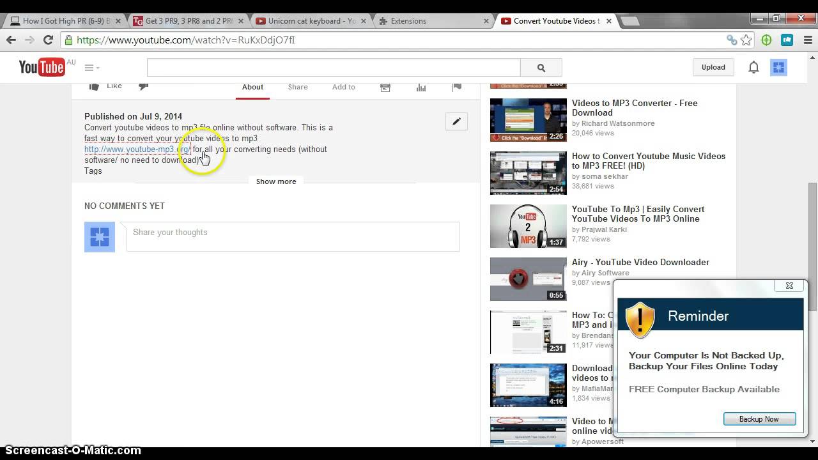Like the video with thumbs up
818x460 pixels.
[x=94, y=86]
